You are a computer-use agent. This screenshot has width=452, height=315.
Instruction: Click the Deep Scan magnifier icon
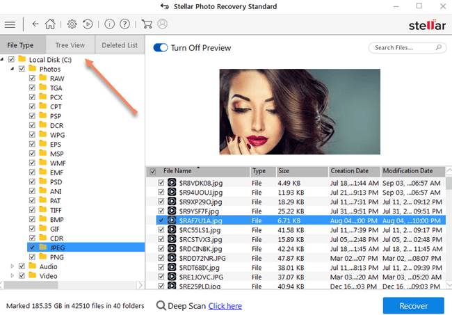(161, 305)
